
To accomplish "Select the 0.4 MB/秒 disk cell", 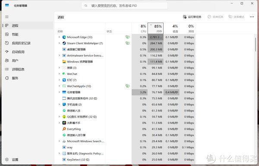I will pos(171,92).
